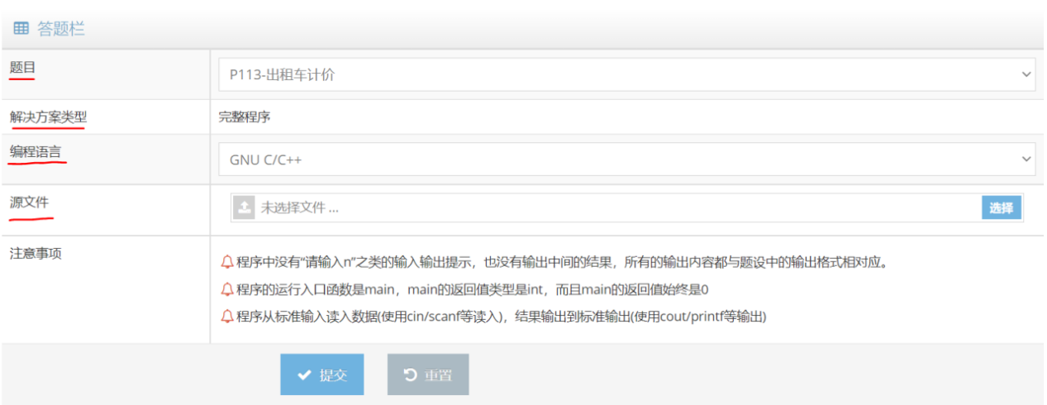Image resolution: width=1047 pixels, height=405 pixels.
Task: Click the 源文件 row label
Action: pyautogui.click(x=29, y=202)
